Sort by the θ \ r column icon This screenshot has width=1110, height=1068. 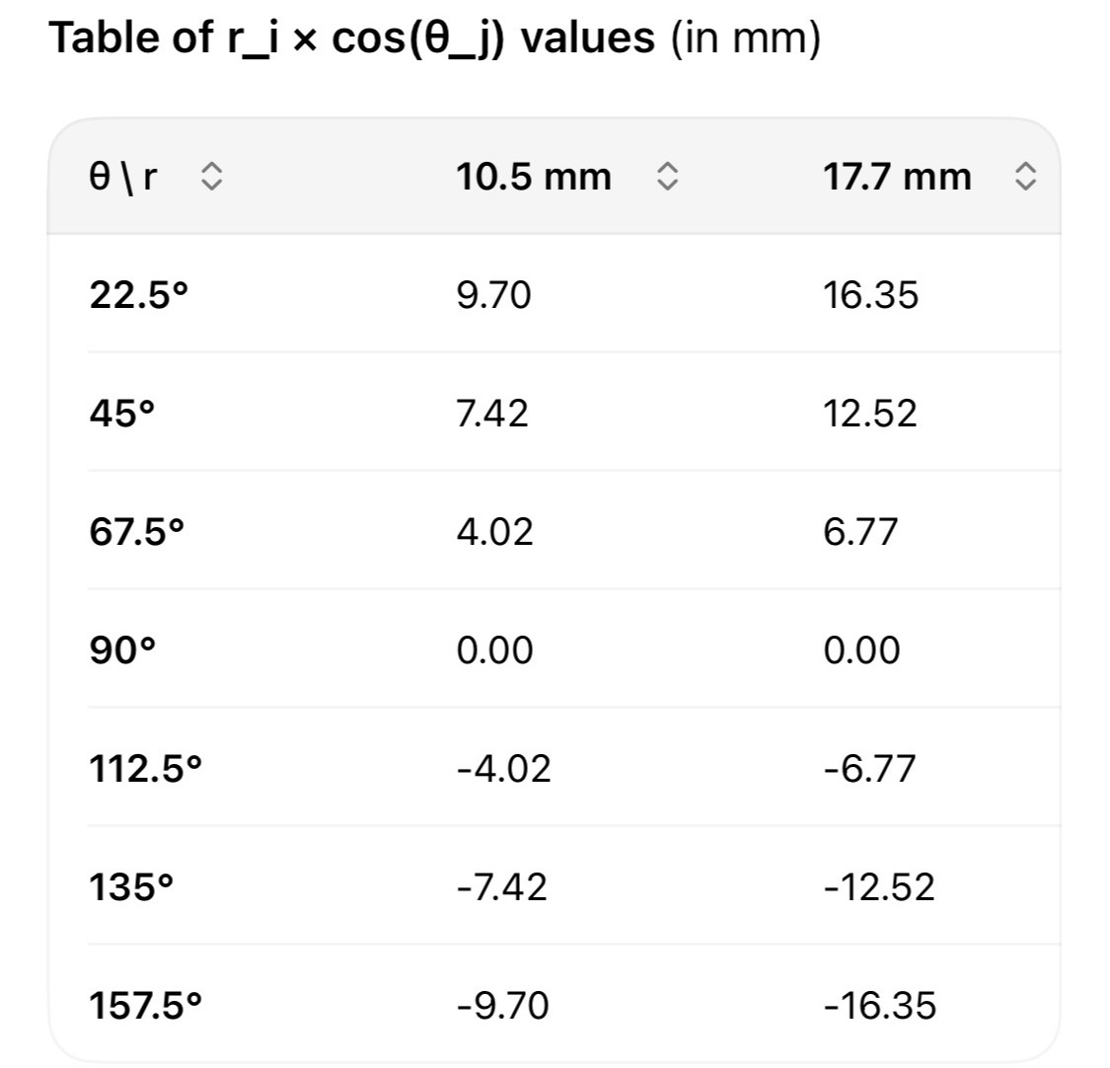[212, 177]
